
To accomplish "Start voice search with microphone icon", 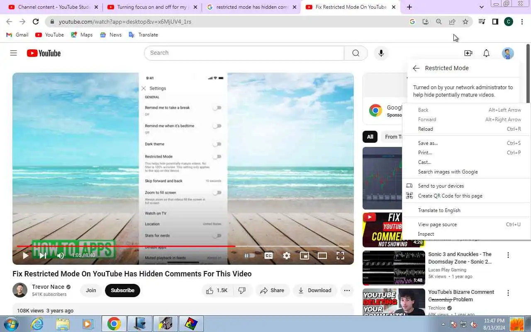I will pyautogui.click(x=381, y=53).
